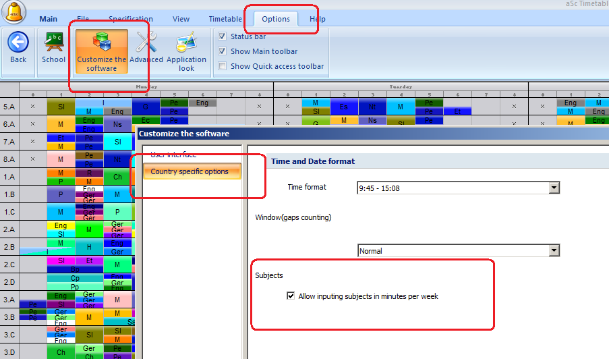609x359 pixels.
Task: Open the Application look icon
Action: pyautogui.click(x=186, y=43)
